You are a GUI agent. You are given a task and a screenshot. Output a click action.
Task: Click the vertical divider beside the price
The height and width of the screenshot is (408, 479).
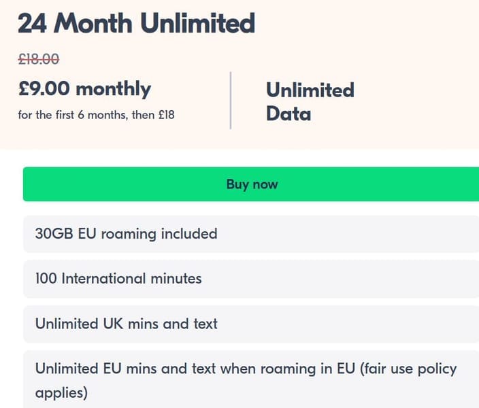point(231,101)
